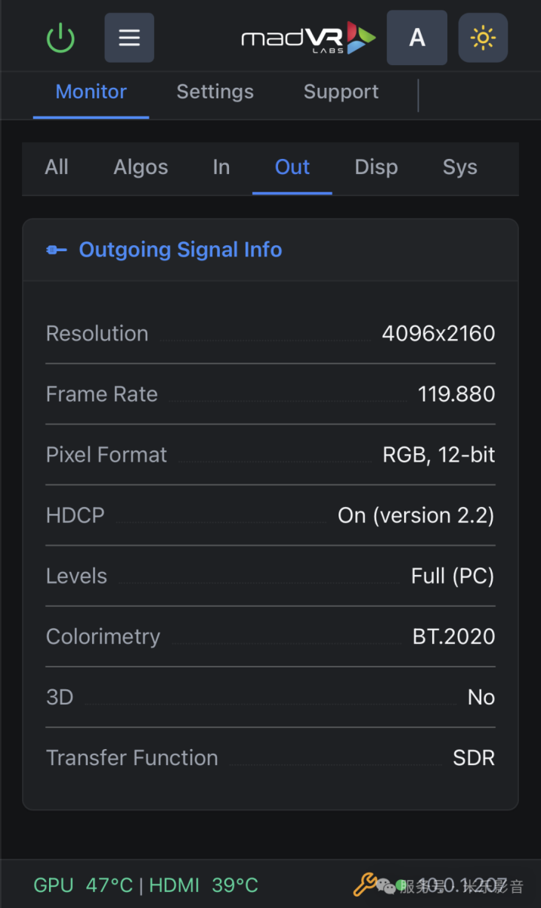This screenshot has height=908, width=541.
Task: Click the HDMI temperature readout
Action: click(x=204, y=885)
